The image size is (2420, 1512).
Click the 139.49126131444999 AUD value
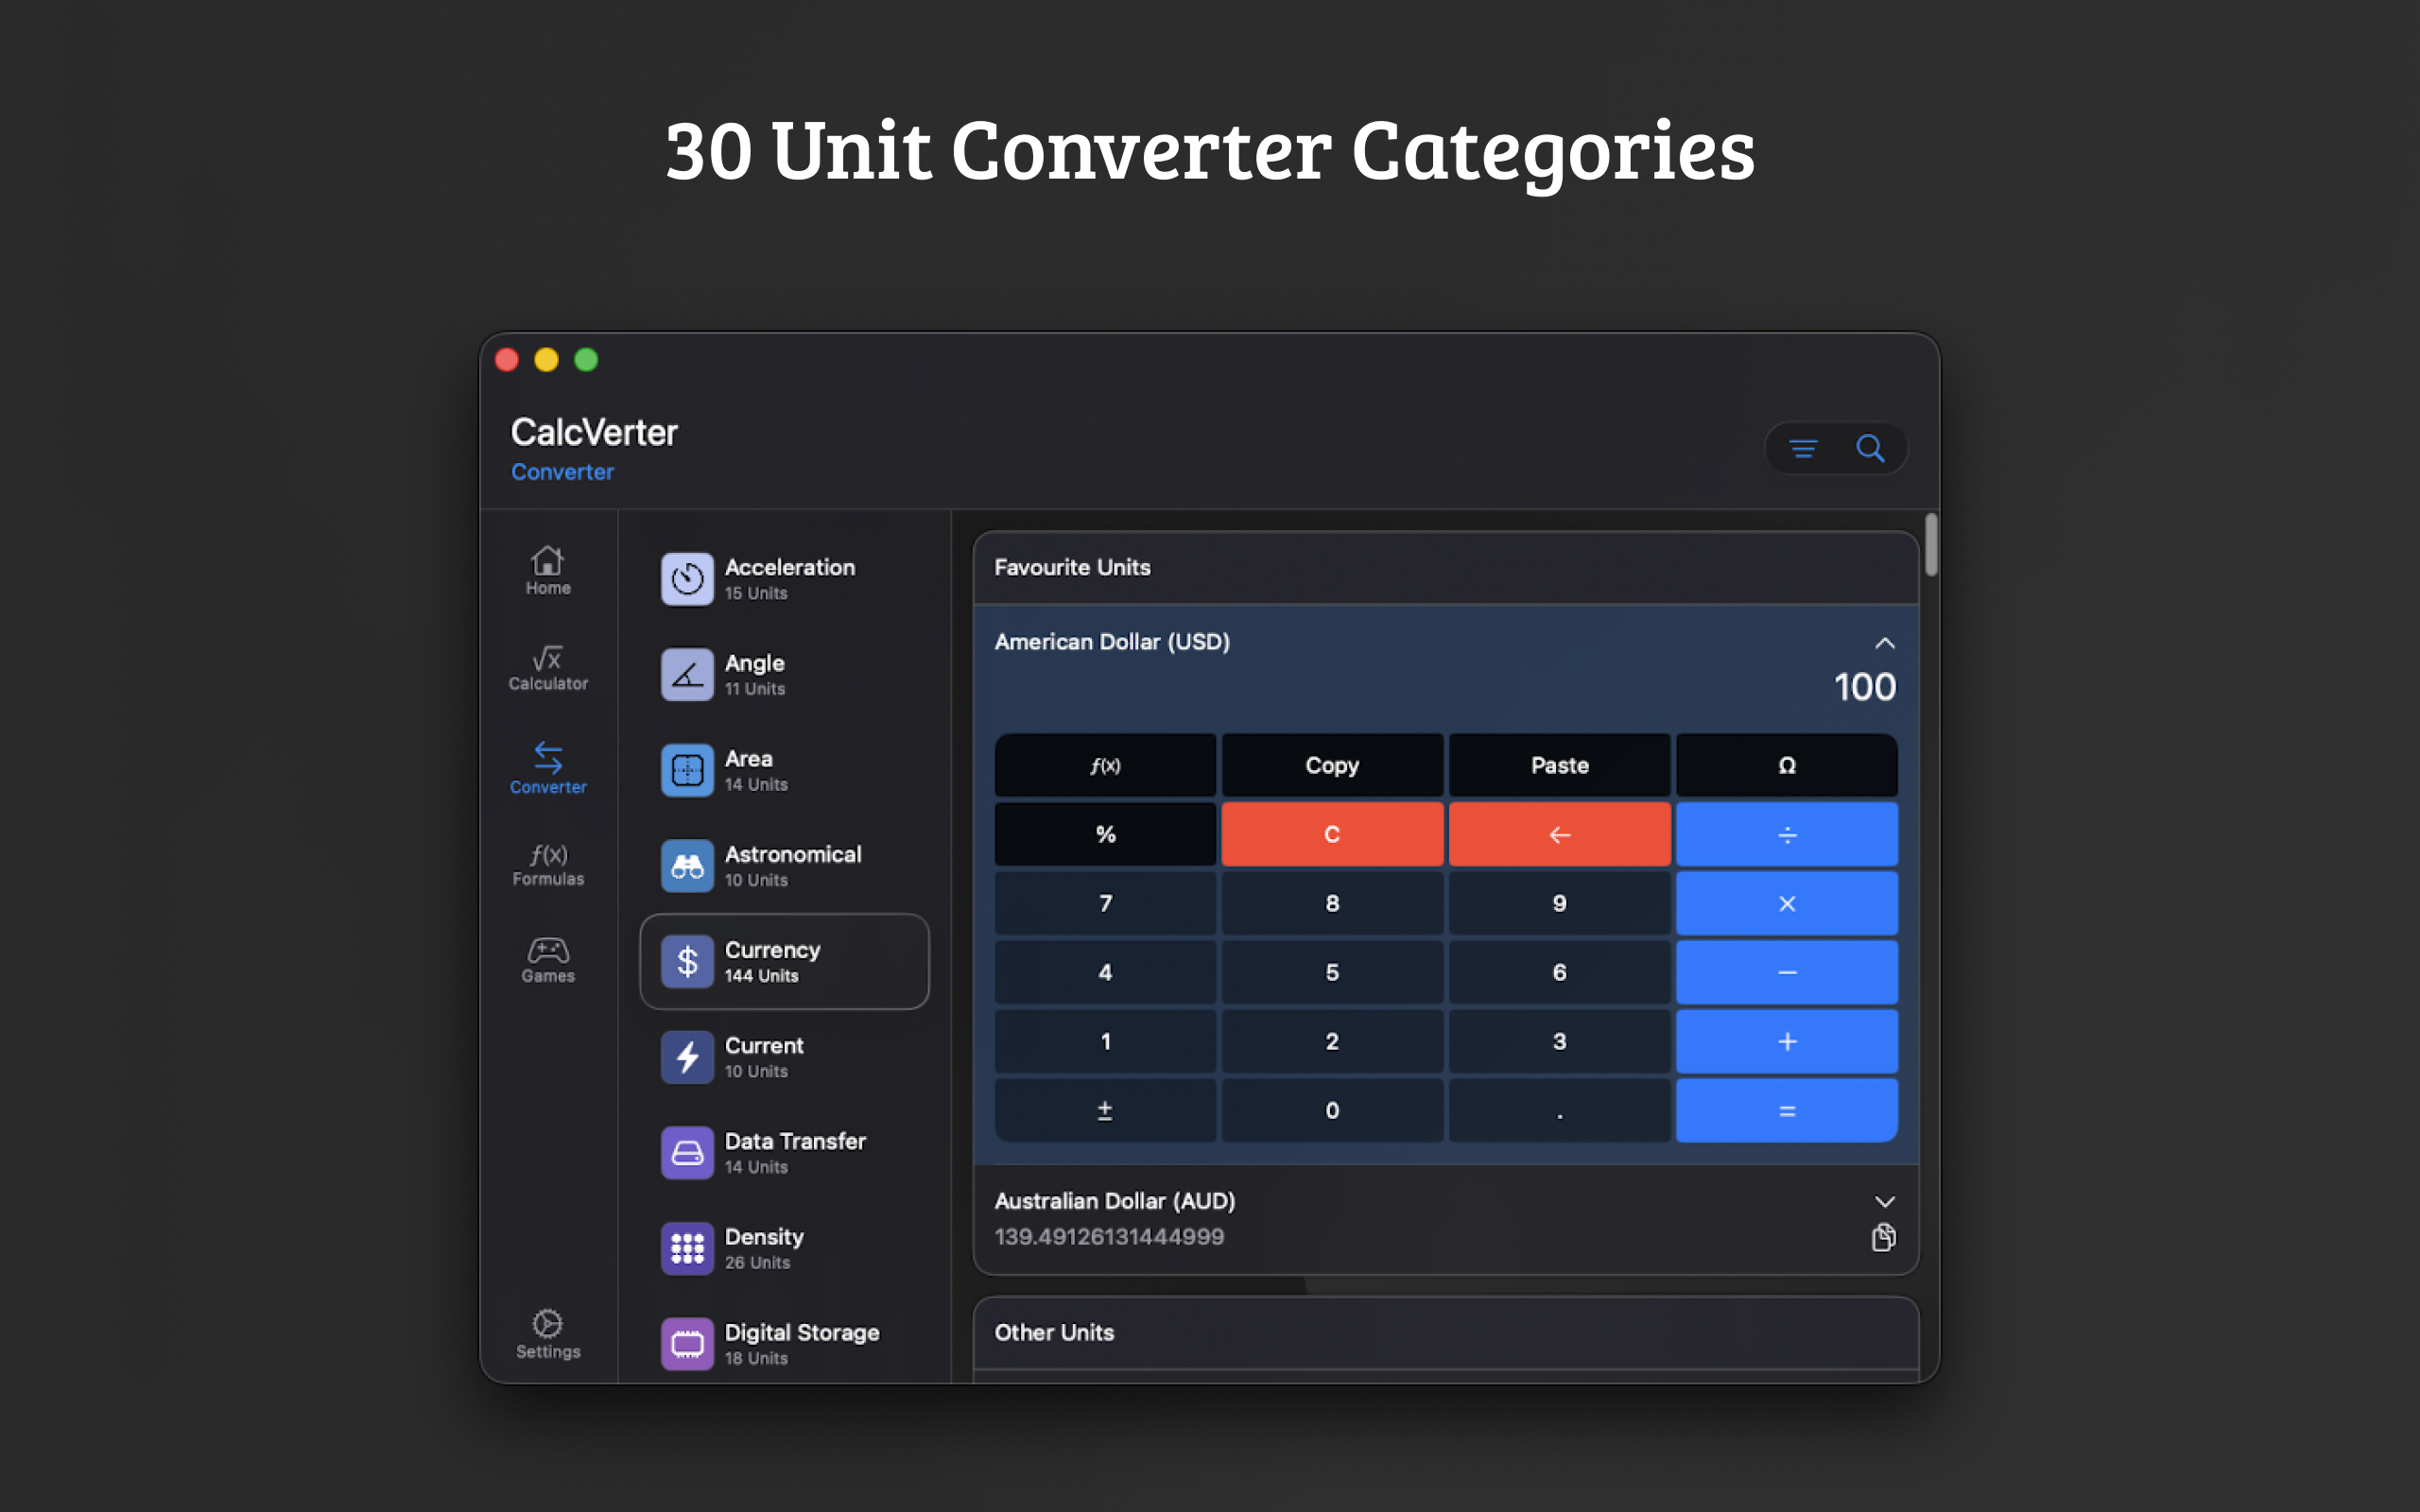1109,1237
